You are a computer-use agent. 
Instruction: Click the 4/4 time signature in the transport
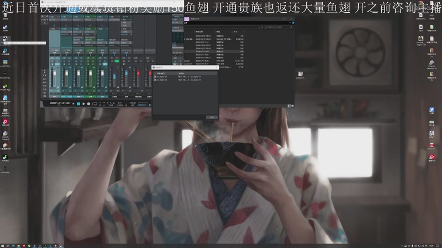pos(119,103)
